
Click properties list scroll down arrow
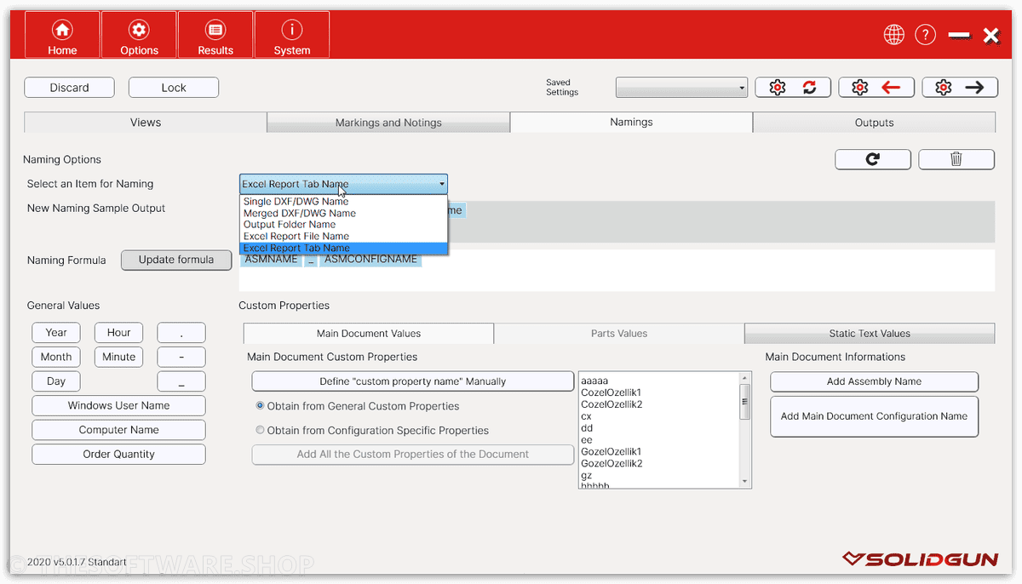click(745, 482)
